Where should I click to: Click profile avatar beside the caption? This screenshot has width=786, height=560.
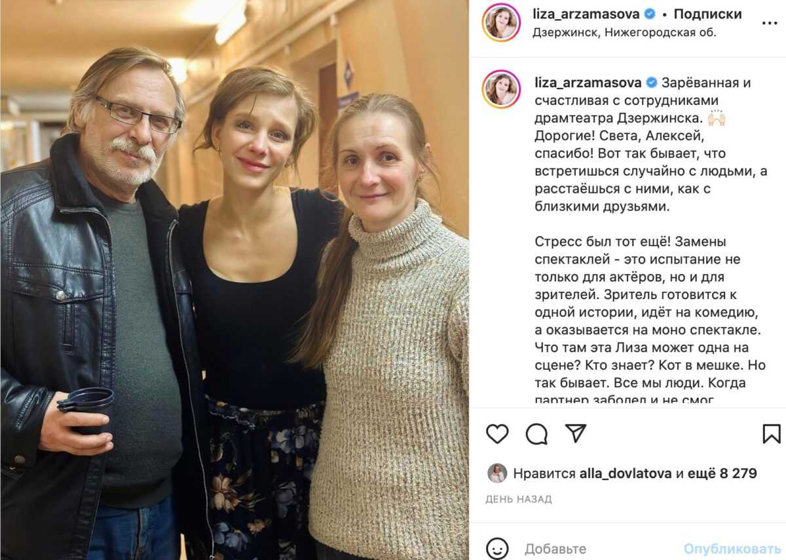[x=501, y=89]
